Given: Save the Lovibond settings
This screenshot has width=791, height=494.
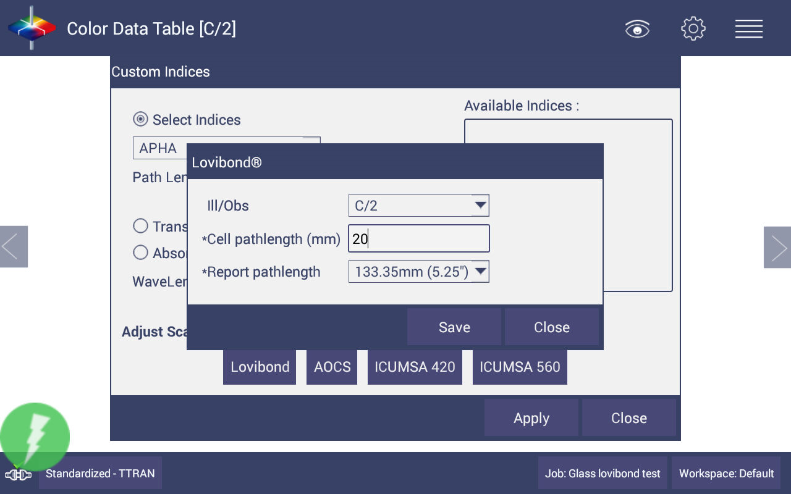Looking at the screenshot, I should [454, 327].
